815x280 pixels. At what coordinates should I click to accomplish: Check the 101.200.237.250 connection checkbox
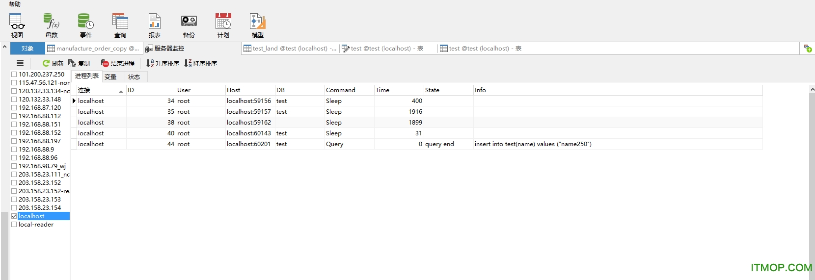[14, 75]
